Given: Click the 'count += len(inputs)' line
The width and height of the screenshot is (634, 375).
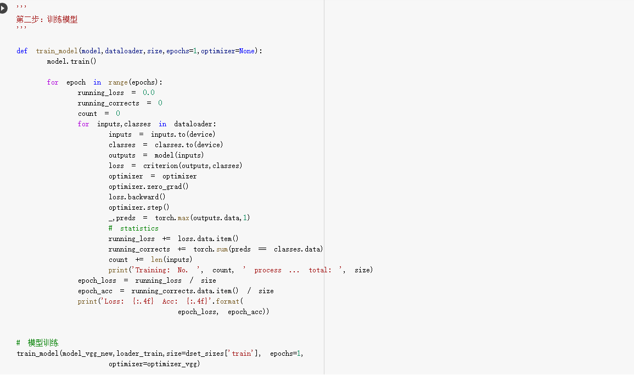Looking at the screenshot, I should 150,260.
